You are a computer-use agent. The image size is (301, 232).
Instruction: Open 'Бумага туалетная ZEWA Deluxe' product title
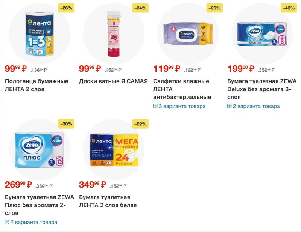pos(262,89)
